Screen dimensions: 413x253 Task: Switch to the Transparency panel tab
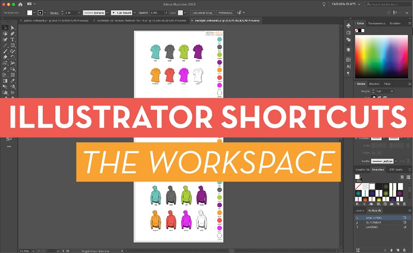[377, 23]
